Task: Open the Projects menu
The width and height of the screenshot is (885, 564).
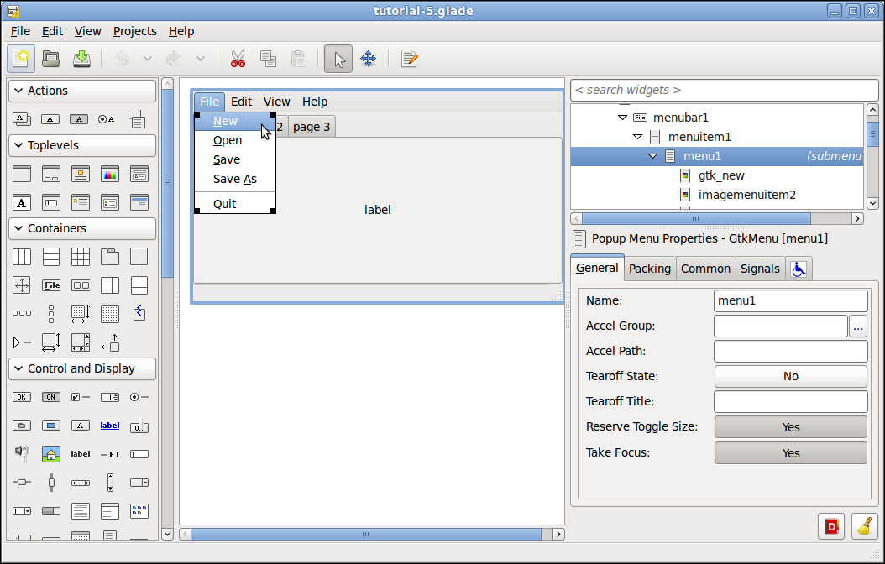Action: click(135, 31)
